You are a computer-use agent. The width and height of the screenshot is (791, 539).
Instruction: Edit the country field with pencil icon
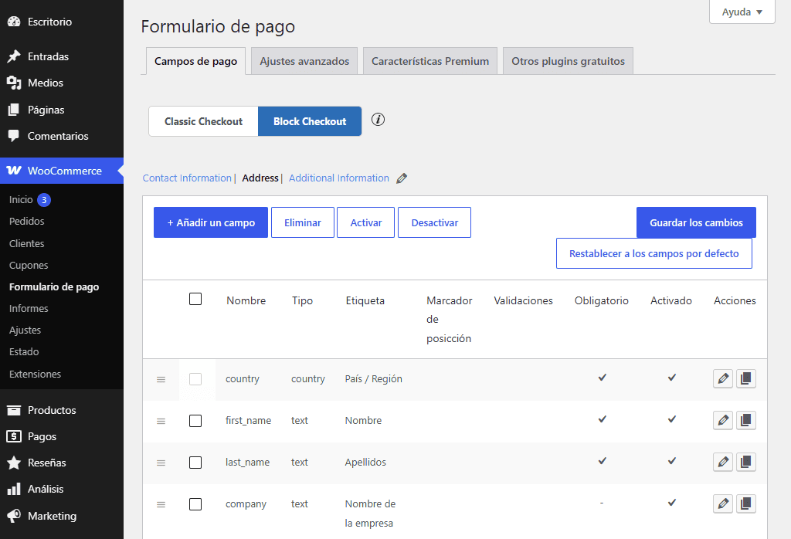[723, 378]
